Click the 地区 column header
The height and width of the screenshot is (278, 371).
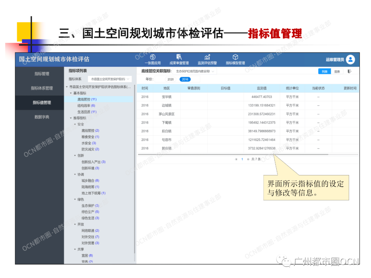[x=167, y=88]
